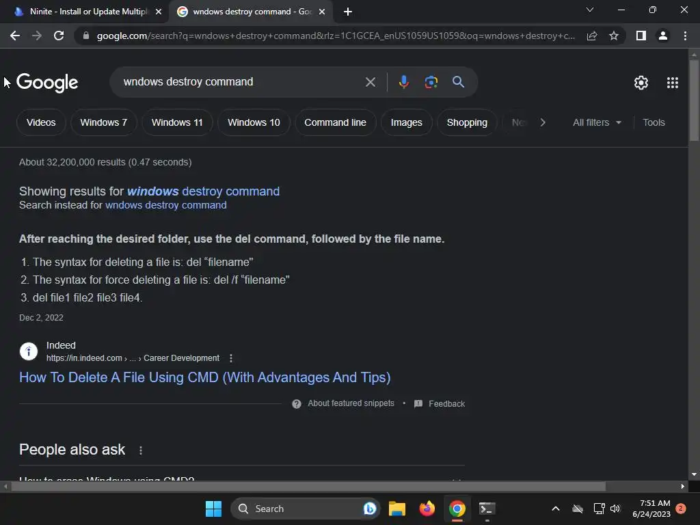This screenshot has height=525, width=700.
Task: Click in the Google search input
Action: point(241,82)
